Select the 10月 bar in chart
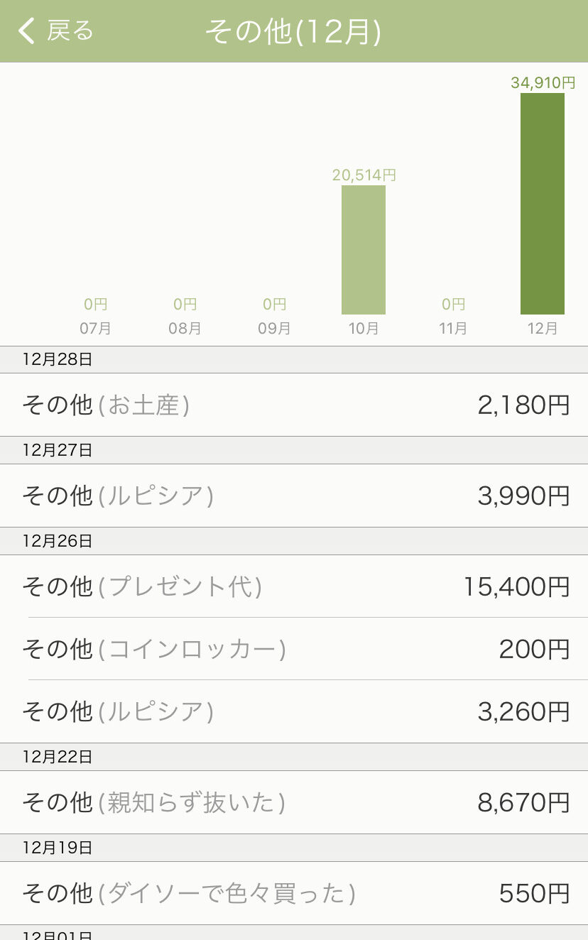The width and height of the screenshot is (588, 940). pos(364,250)
